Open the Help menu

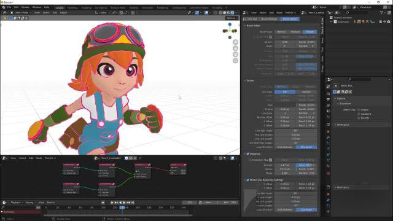click(47, 7)
